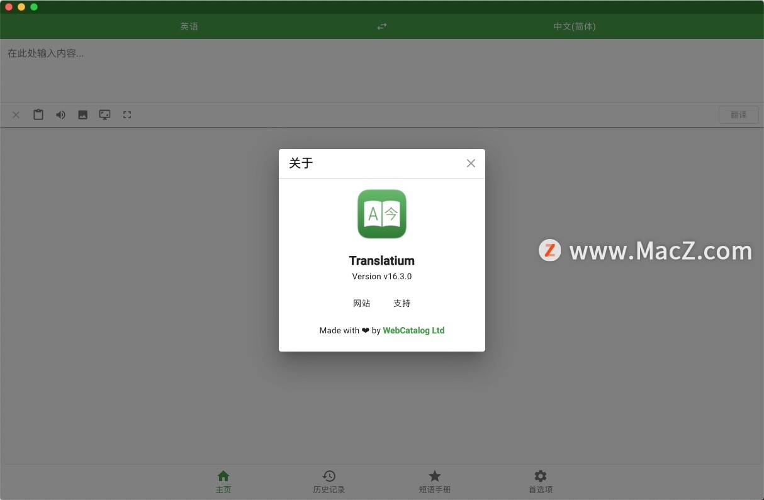The width and height of the screenshot is (764, 500).
Task: Minimize the window with yellow button
Action: [21, 7]
